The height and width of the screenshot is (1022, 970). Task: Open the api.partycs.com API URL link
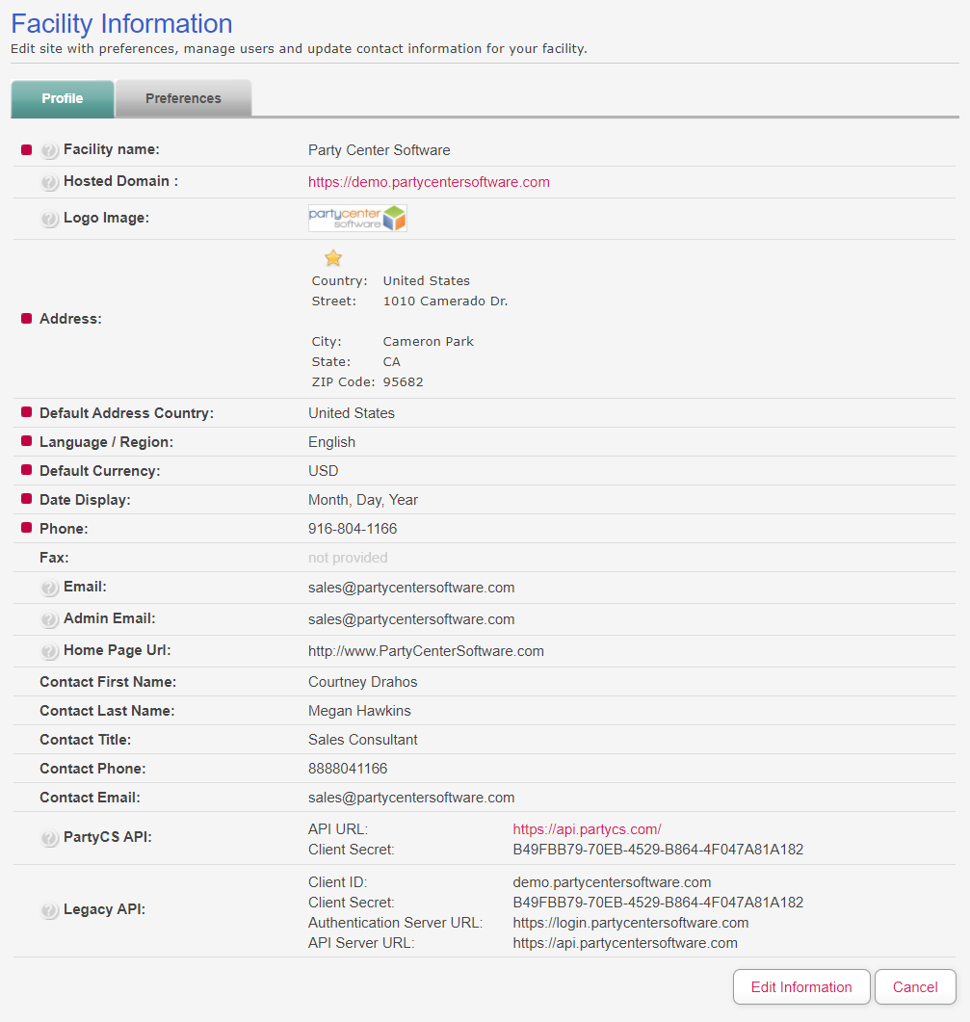pyautogui.click(x=587, y=829)
